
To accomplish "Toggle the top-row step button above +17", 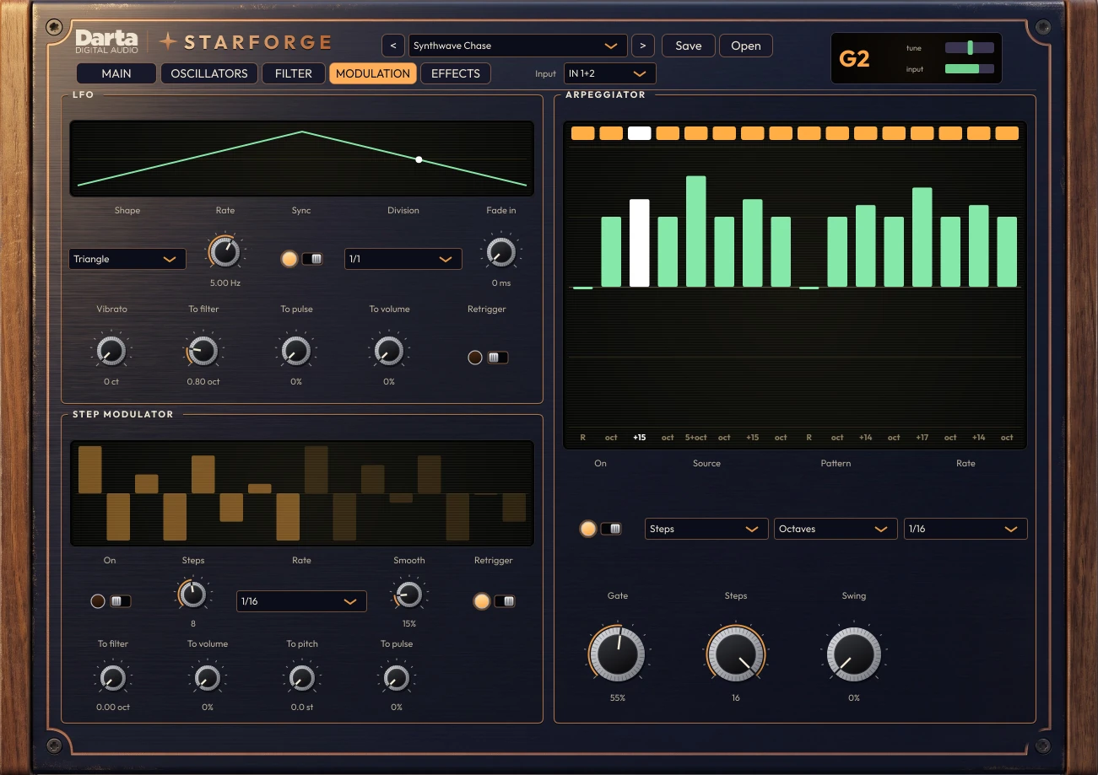I will pyautogui.click(x=922, y=133).
